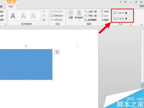Open the 艺术字样式 dialog launcher

pyautogui.click(x=47, y=24)
